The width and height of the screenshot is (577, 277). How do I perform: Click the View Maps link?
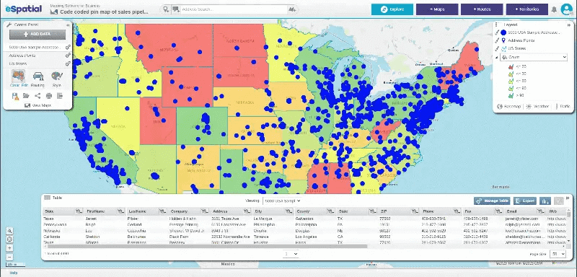[x=38, y=105]
